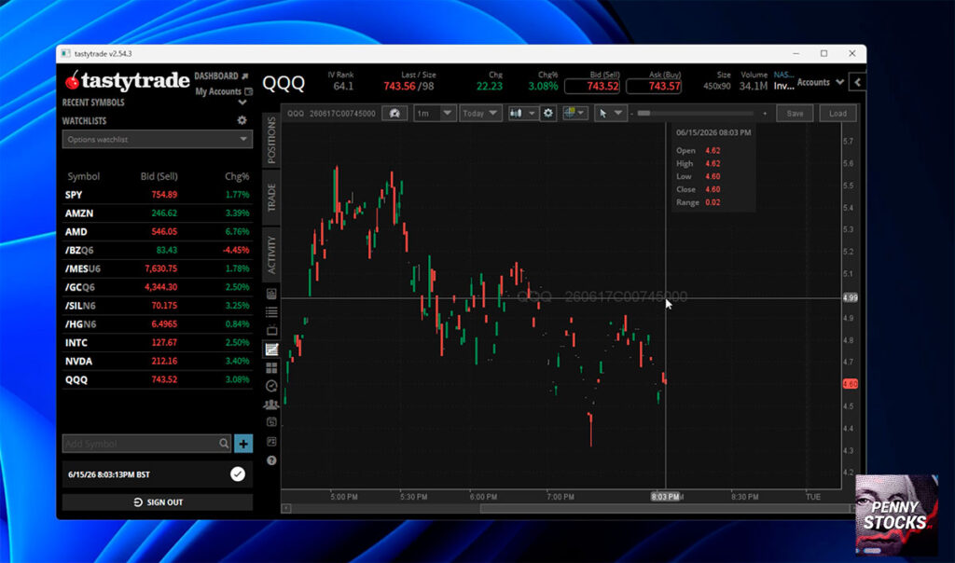The image size is (955, 563).
Task: Click the Ask (Buy) 743.57 button
Action: [654, 86]
